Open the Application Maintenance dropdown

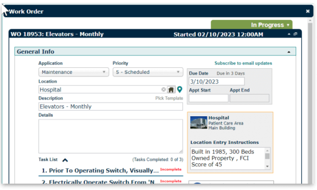74,72
